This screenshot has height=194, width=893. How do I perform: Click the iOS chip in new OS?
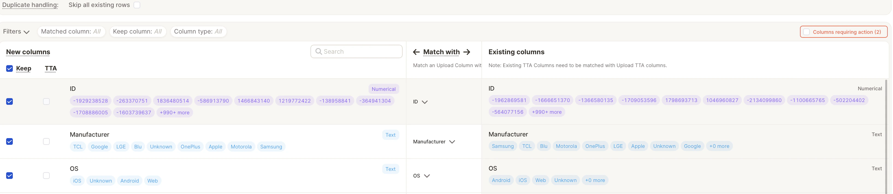tap(77, 180)
